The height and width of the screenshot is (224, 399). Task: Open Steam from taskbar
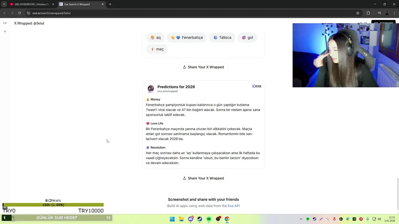199,219
